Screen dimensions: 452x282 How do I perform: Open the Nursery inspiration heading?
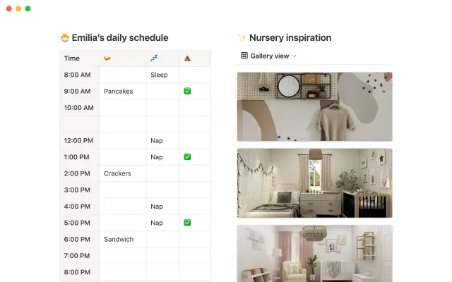tap(290, 37)
